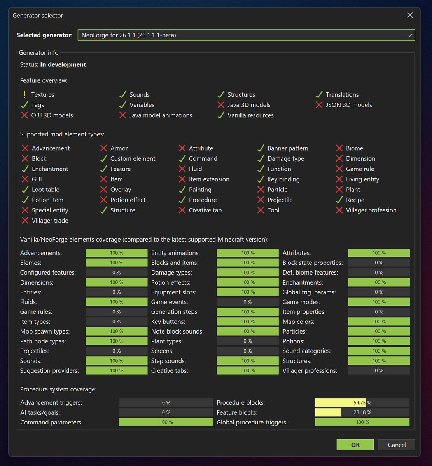432x466 pixels.
Task: Click the green checkmark beside Sounds
Action: pos(123,94)
